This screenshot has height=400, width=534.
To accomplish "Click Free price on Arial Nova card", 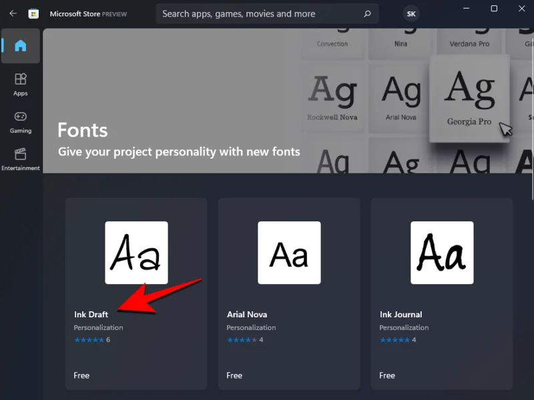I will pos(234,375).
